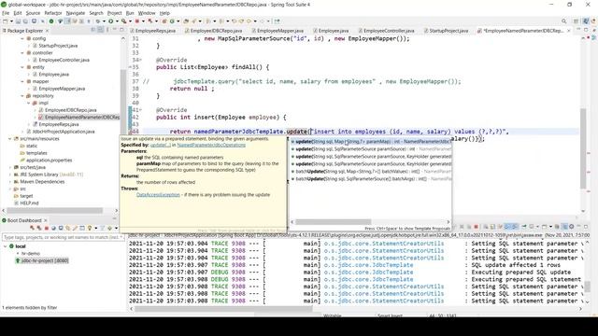Viewport: 598px width, 336px height.
Task: Click the red Stop toolbar icon
Action: [x=137, y=21]
